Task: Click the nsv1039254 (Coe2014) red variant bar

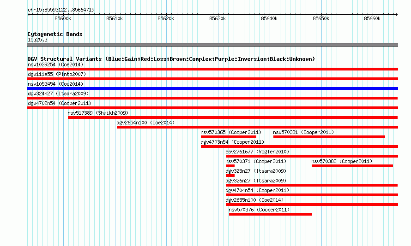Action: pyautogui.click(x=212, y=69)
